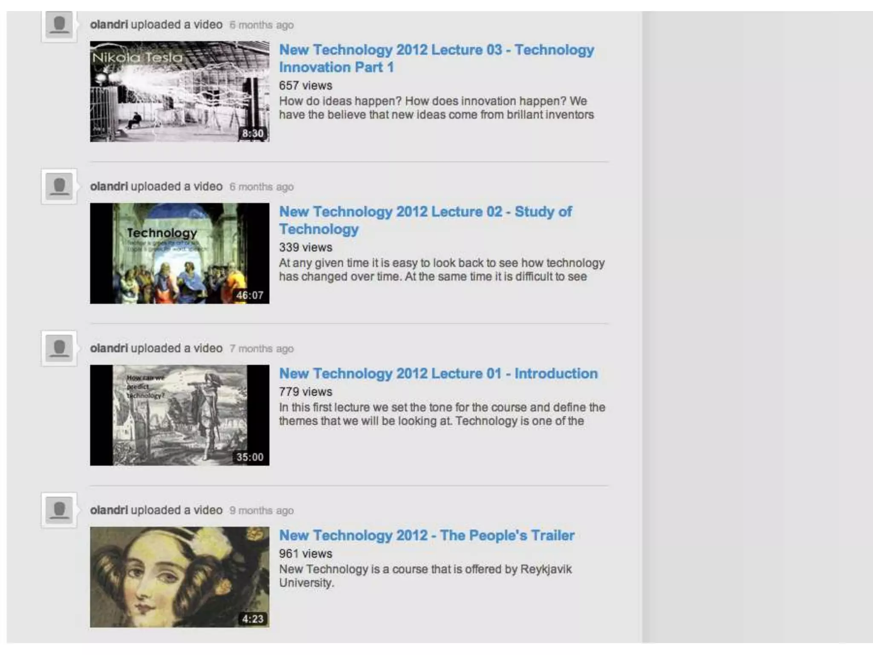Image resolution: width=873 pixels, height=655 pixels.
Task: Click olandri username above People's Trailer
Action: point(109,510)
